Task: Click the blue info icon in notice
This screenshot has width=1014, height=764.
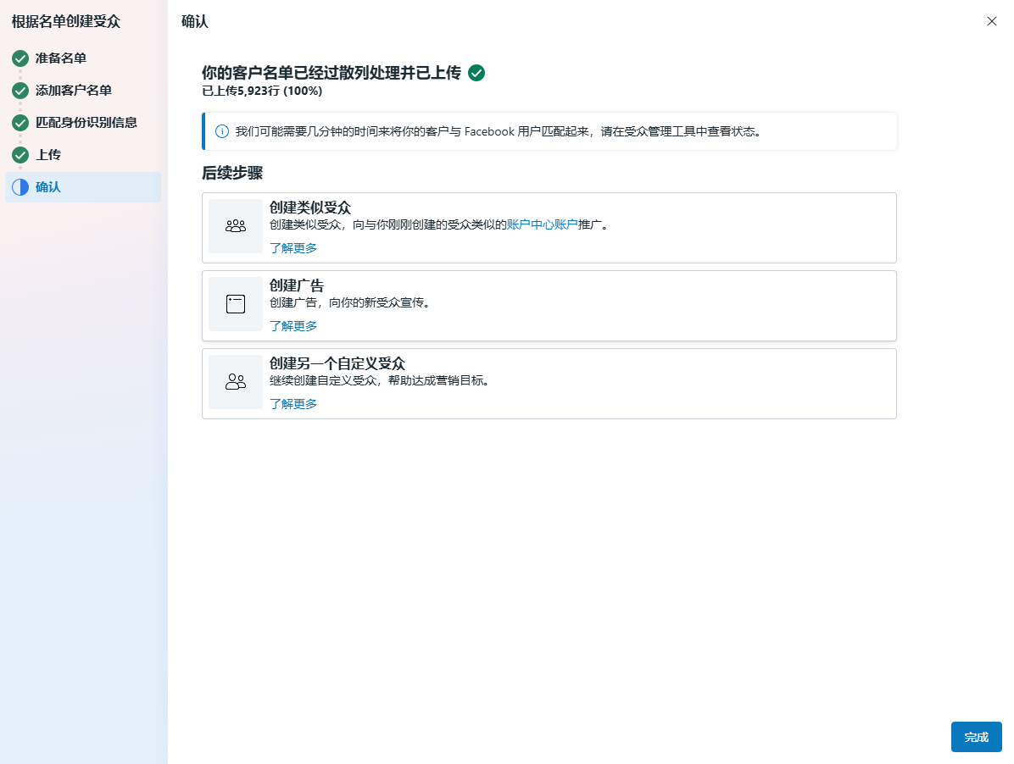Action: [222, 131]
